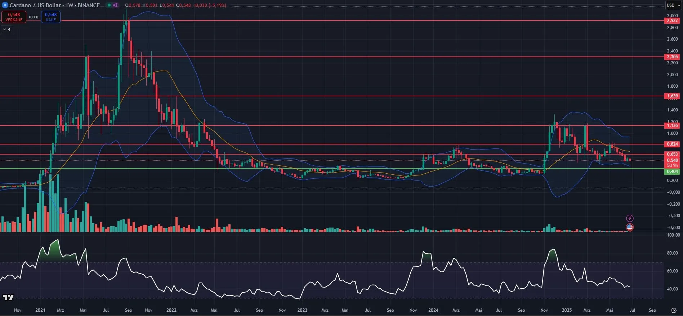Select the 2,305 red price line label

point(672,57)
